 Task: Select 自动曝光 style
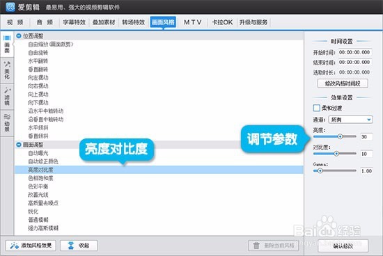(x=38, y=153)
